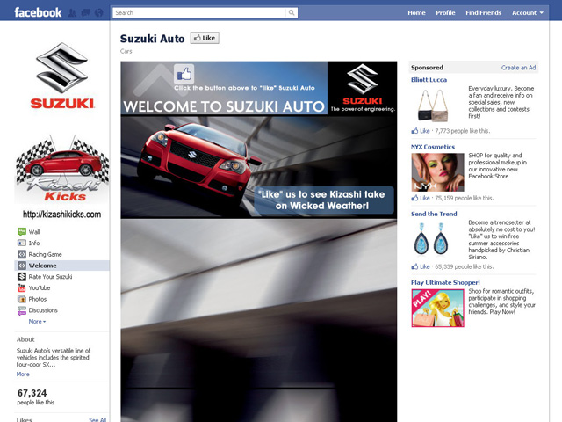This screenshot has width=562, height=422.
Task: Expand the More sidebar links
Action: 37,322
